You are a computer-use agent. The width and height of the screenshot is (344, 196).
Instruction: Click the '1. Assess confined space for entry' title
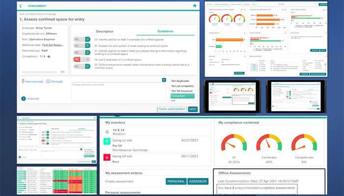pyautogui.click(x=52, y=19)
